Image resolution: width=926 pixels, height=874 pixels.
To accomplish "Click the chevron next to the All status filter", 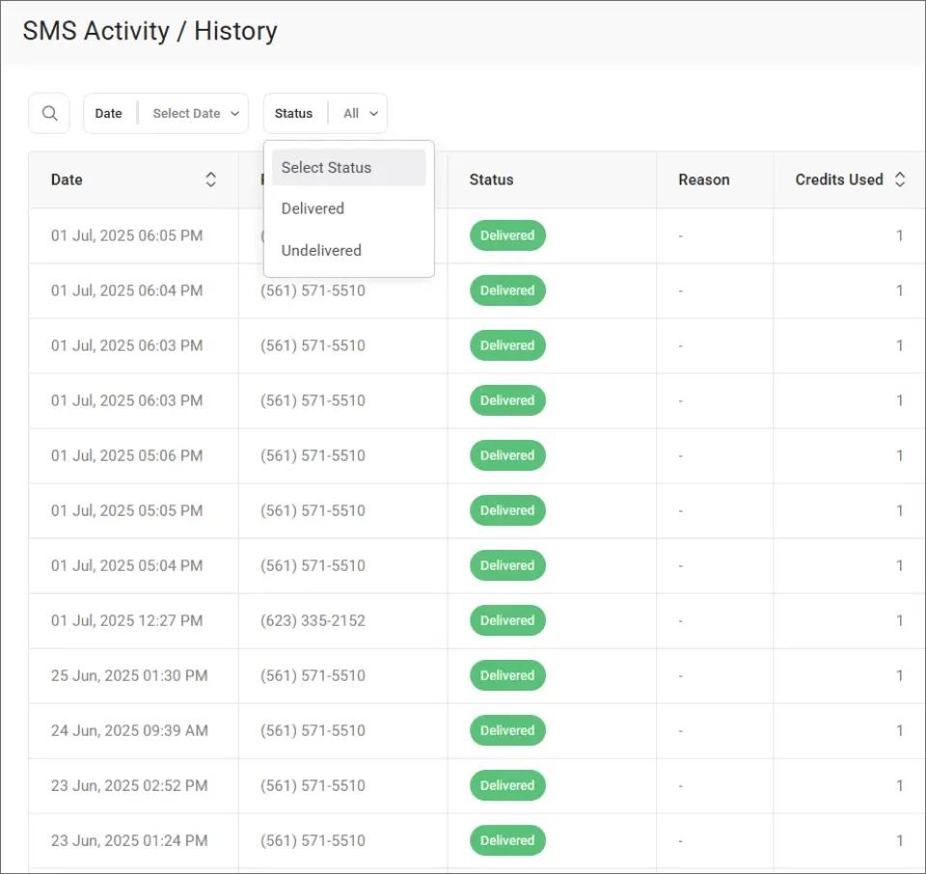I will tap(373, 113).
